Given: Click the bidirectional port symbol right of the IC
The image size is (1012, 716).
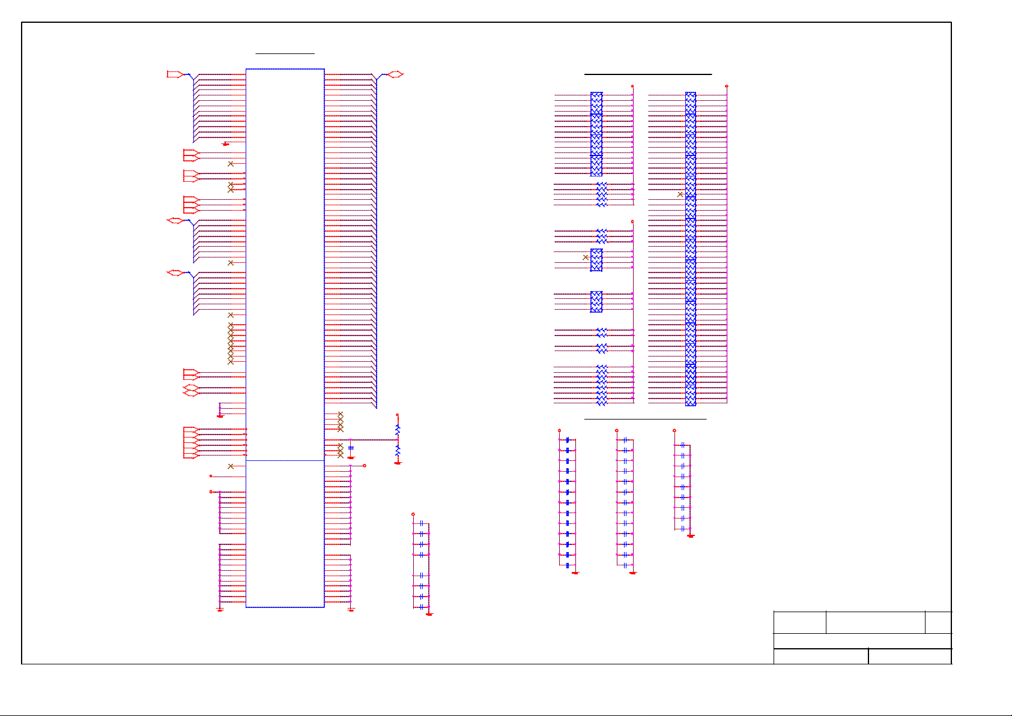Looking at the screenshot, I should pos(395,74).
